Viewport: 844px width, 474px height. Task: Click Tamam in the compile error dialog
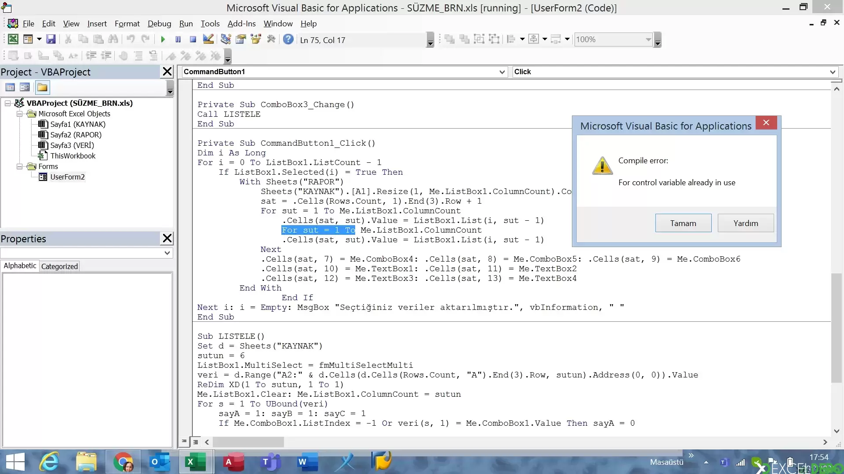click(683, 223)
